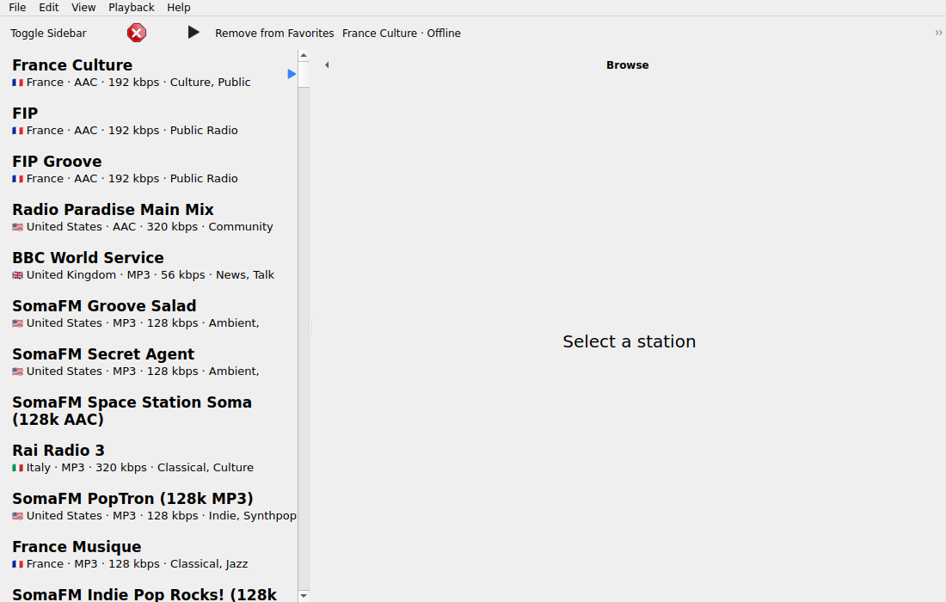Click the UK flag on BBC World Service
Image resolution: width=946 pixels, height=602 pixels.
[x=17, y=275]
